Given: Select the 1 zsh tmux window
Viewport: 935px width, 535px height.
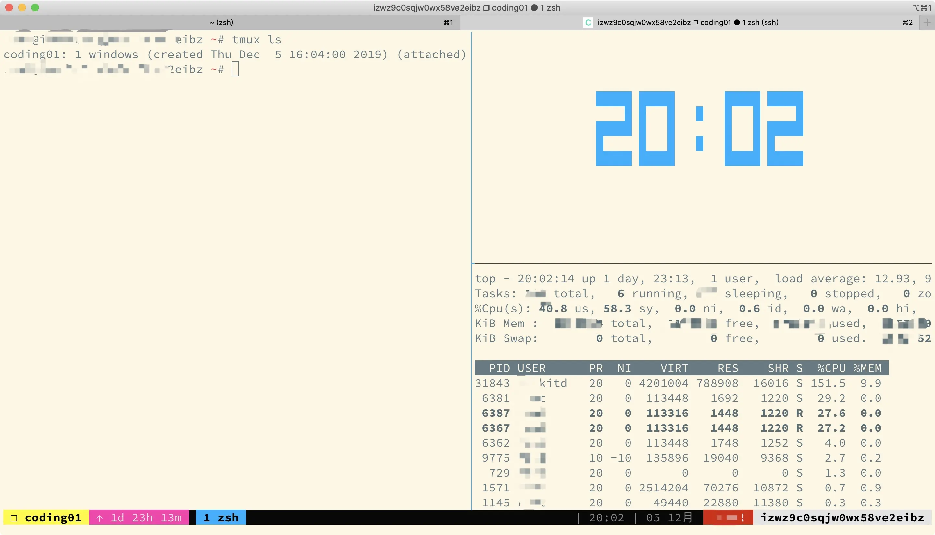Looking at the screenshot, I should 221,517.
